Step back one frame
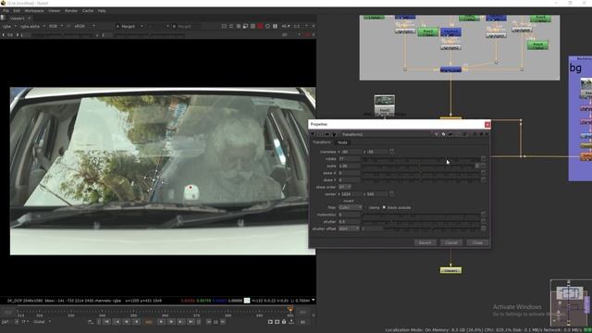592x333 pixels. tap(127, 322)
